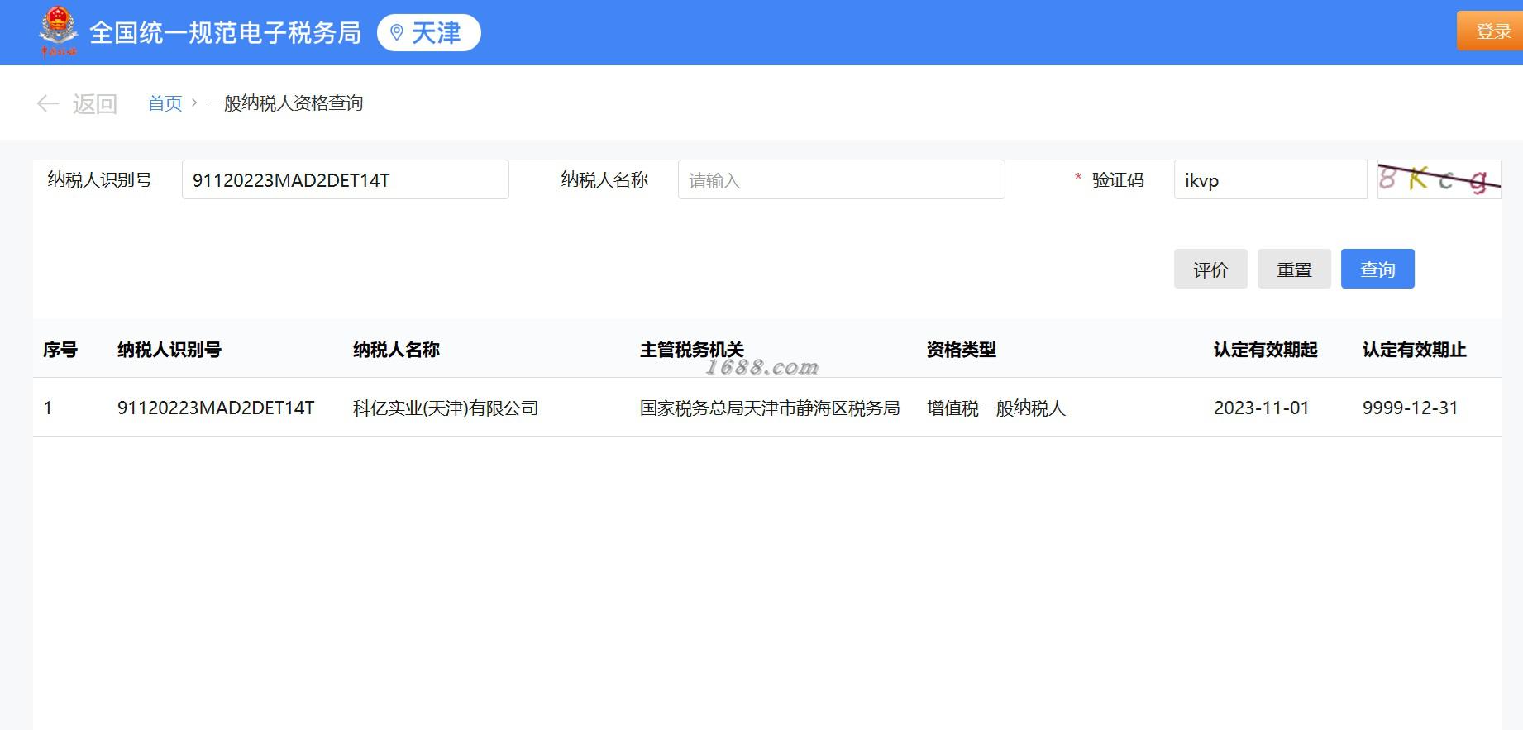Select result cell 91120223MAD2DET14T
Image resolution: width=1523 pixels, height=730 pixels.
[x=216, y=408]
